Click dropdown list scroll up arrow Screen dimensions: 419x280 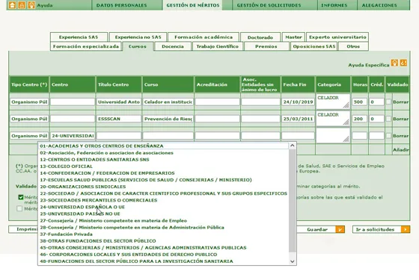pyautogui.click(x=293, y=146)
